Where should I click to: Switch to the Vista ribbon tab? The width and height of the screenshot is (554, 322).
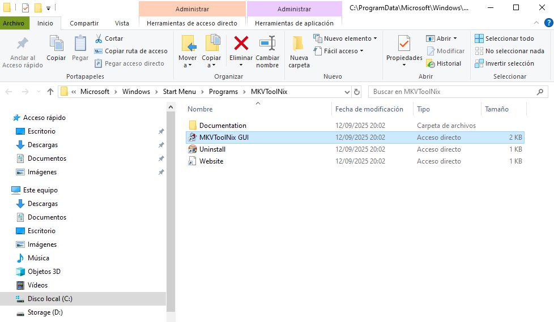[122, 23]
